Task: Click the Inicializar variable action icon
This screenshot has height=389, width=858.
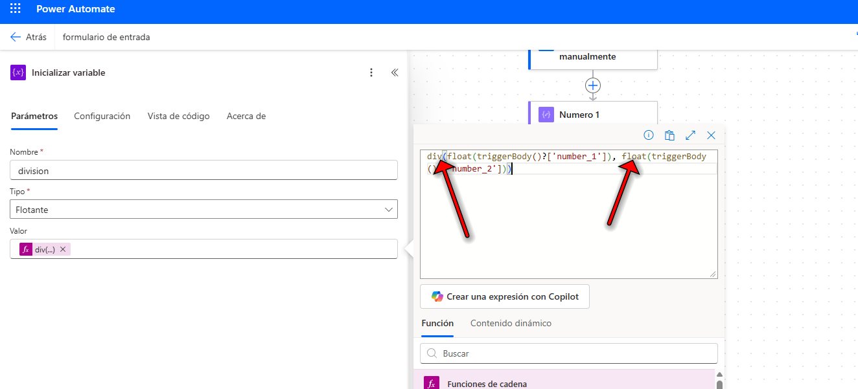Action: point(17,72)
